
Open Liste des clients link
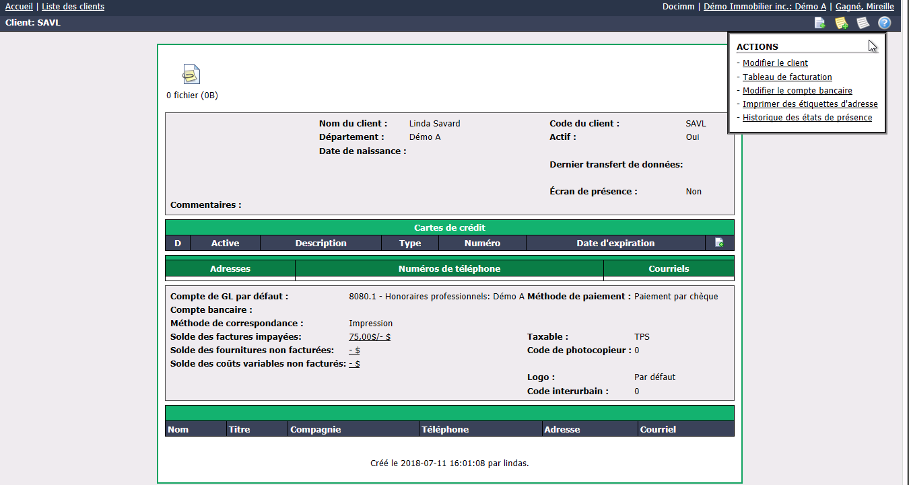[73, 7]
